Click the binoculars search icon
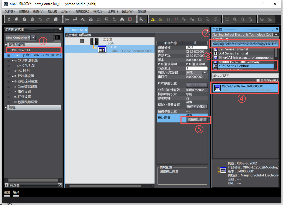 pos(122,19)
